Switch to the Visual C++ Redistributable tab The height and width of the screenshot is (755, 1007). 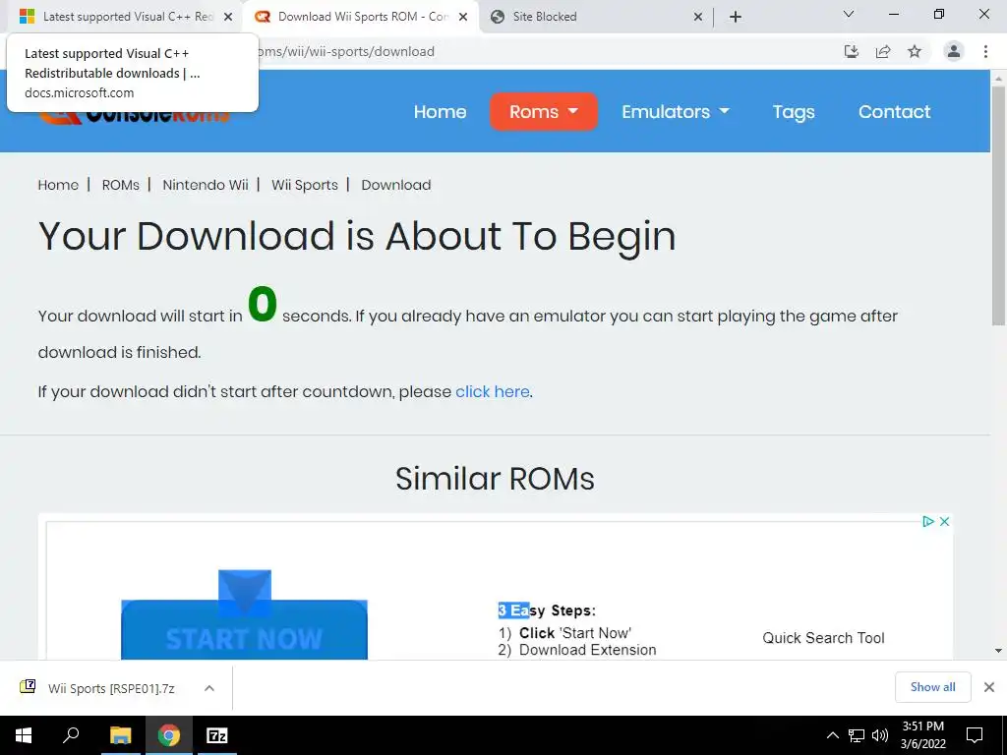click(126, 17)
